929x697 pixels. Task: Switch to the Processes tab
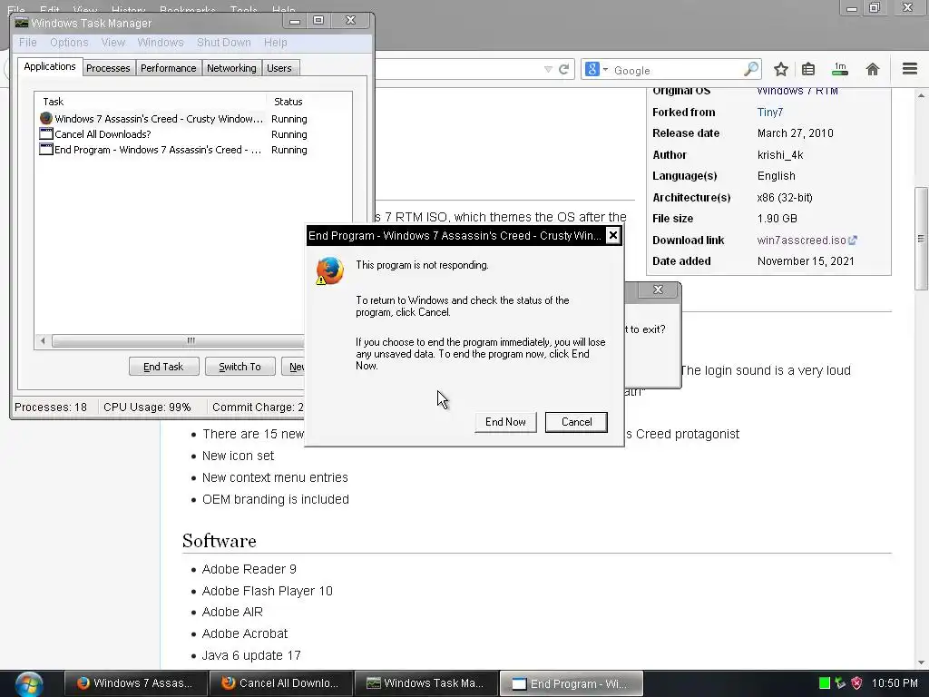tap(108, 68)
